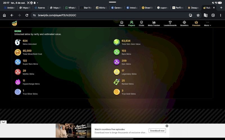Screen dimensions: 225x140
Task: Click the Super Rare Skins hanger icon
Action: (18, 62)
